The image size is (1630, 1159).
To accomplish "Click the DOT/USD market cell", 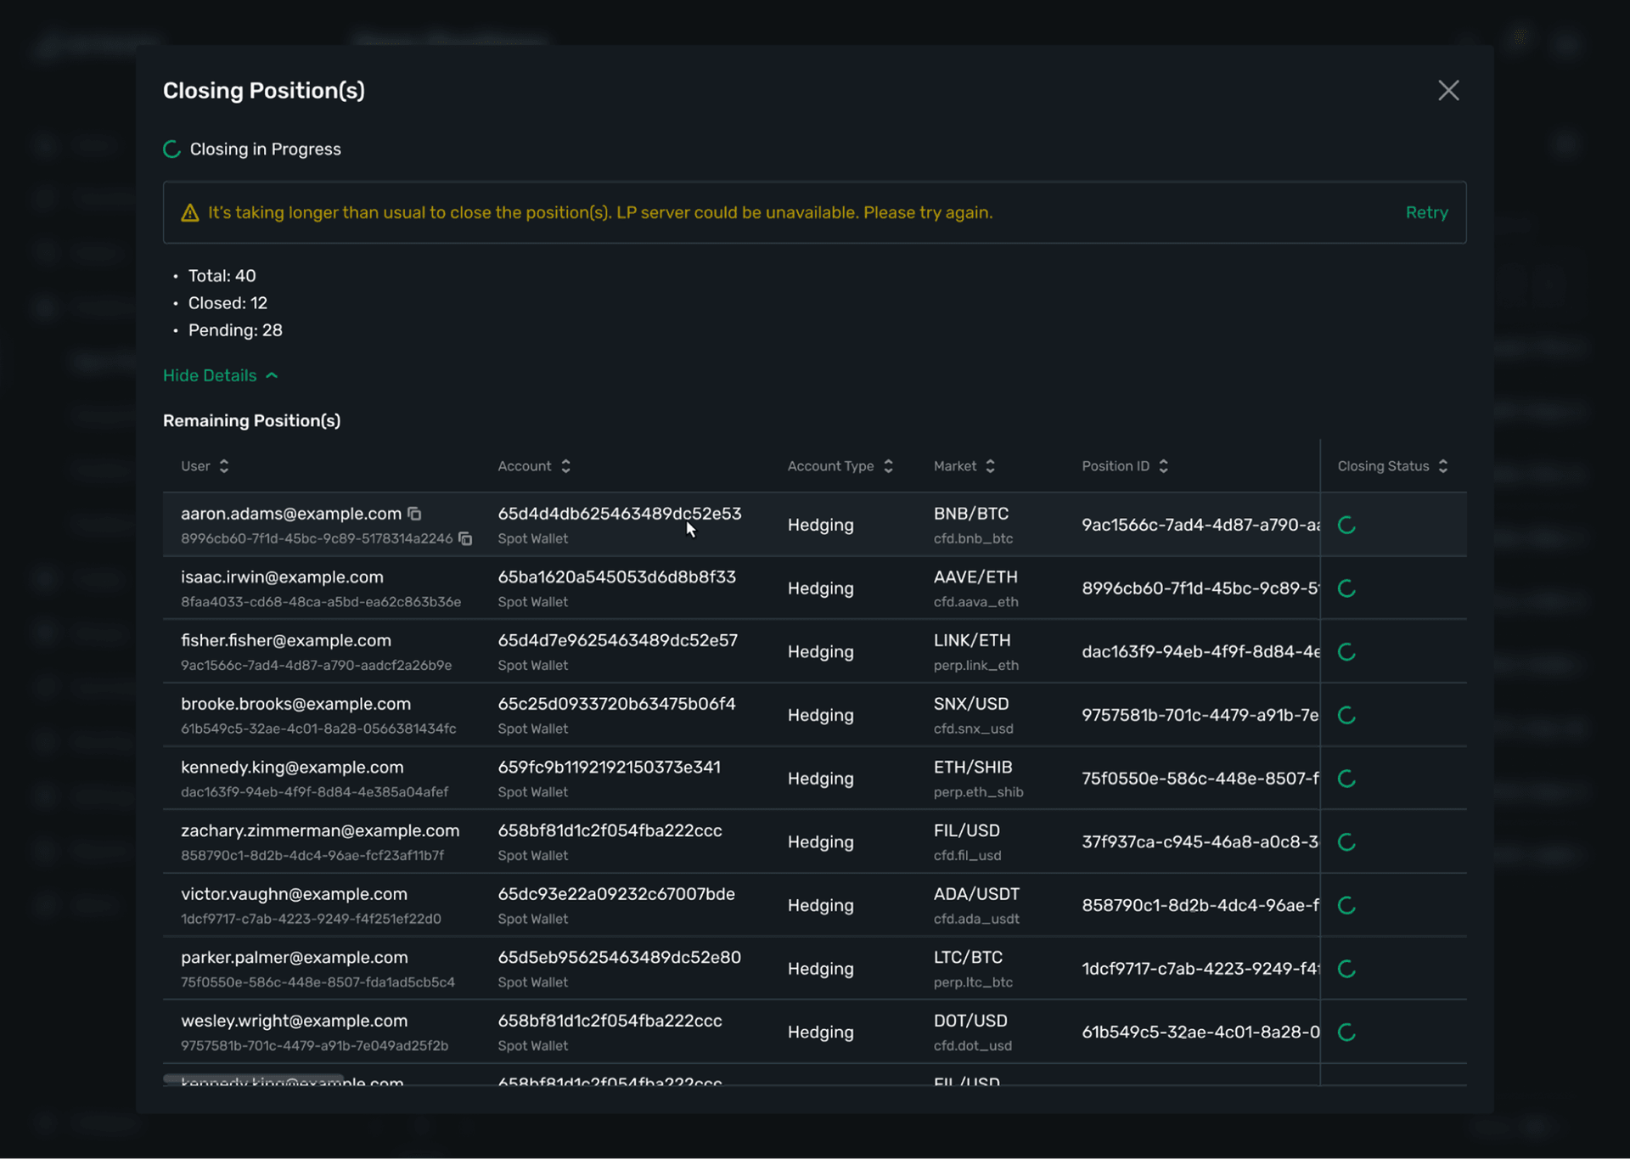I will tap(973, 1032).
